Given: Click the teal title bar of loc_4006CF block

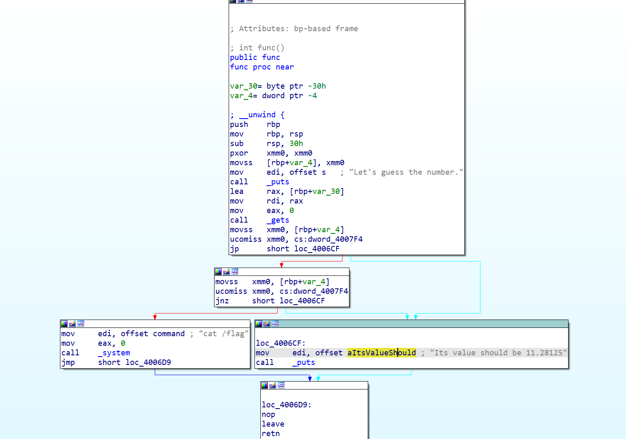Looking at the screenshot, I should coord(417,324).
